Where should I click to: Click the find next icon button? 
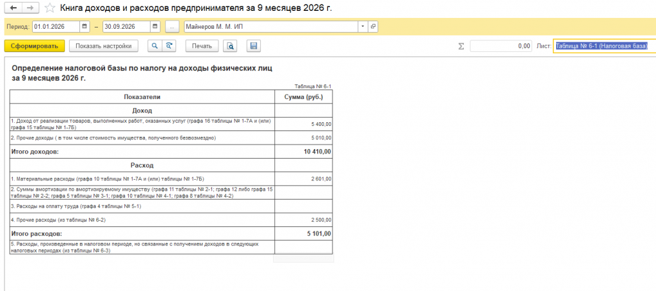click(x=169, y=46)
